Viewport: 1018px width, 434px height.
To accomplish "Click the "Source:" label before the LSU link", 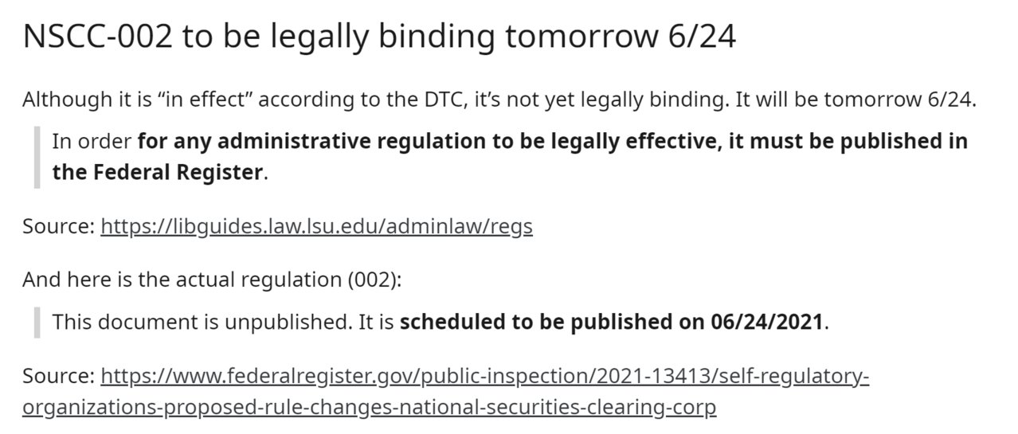I will [58, 226].
